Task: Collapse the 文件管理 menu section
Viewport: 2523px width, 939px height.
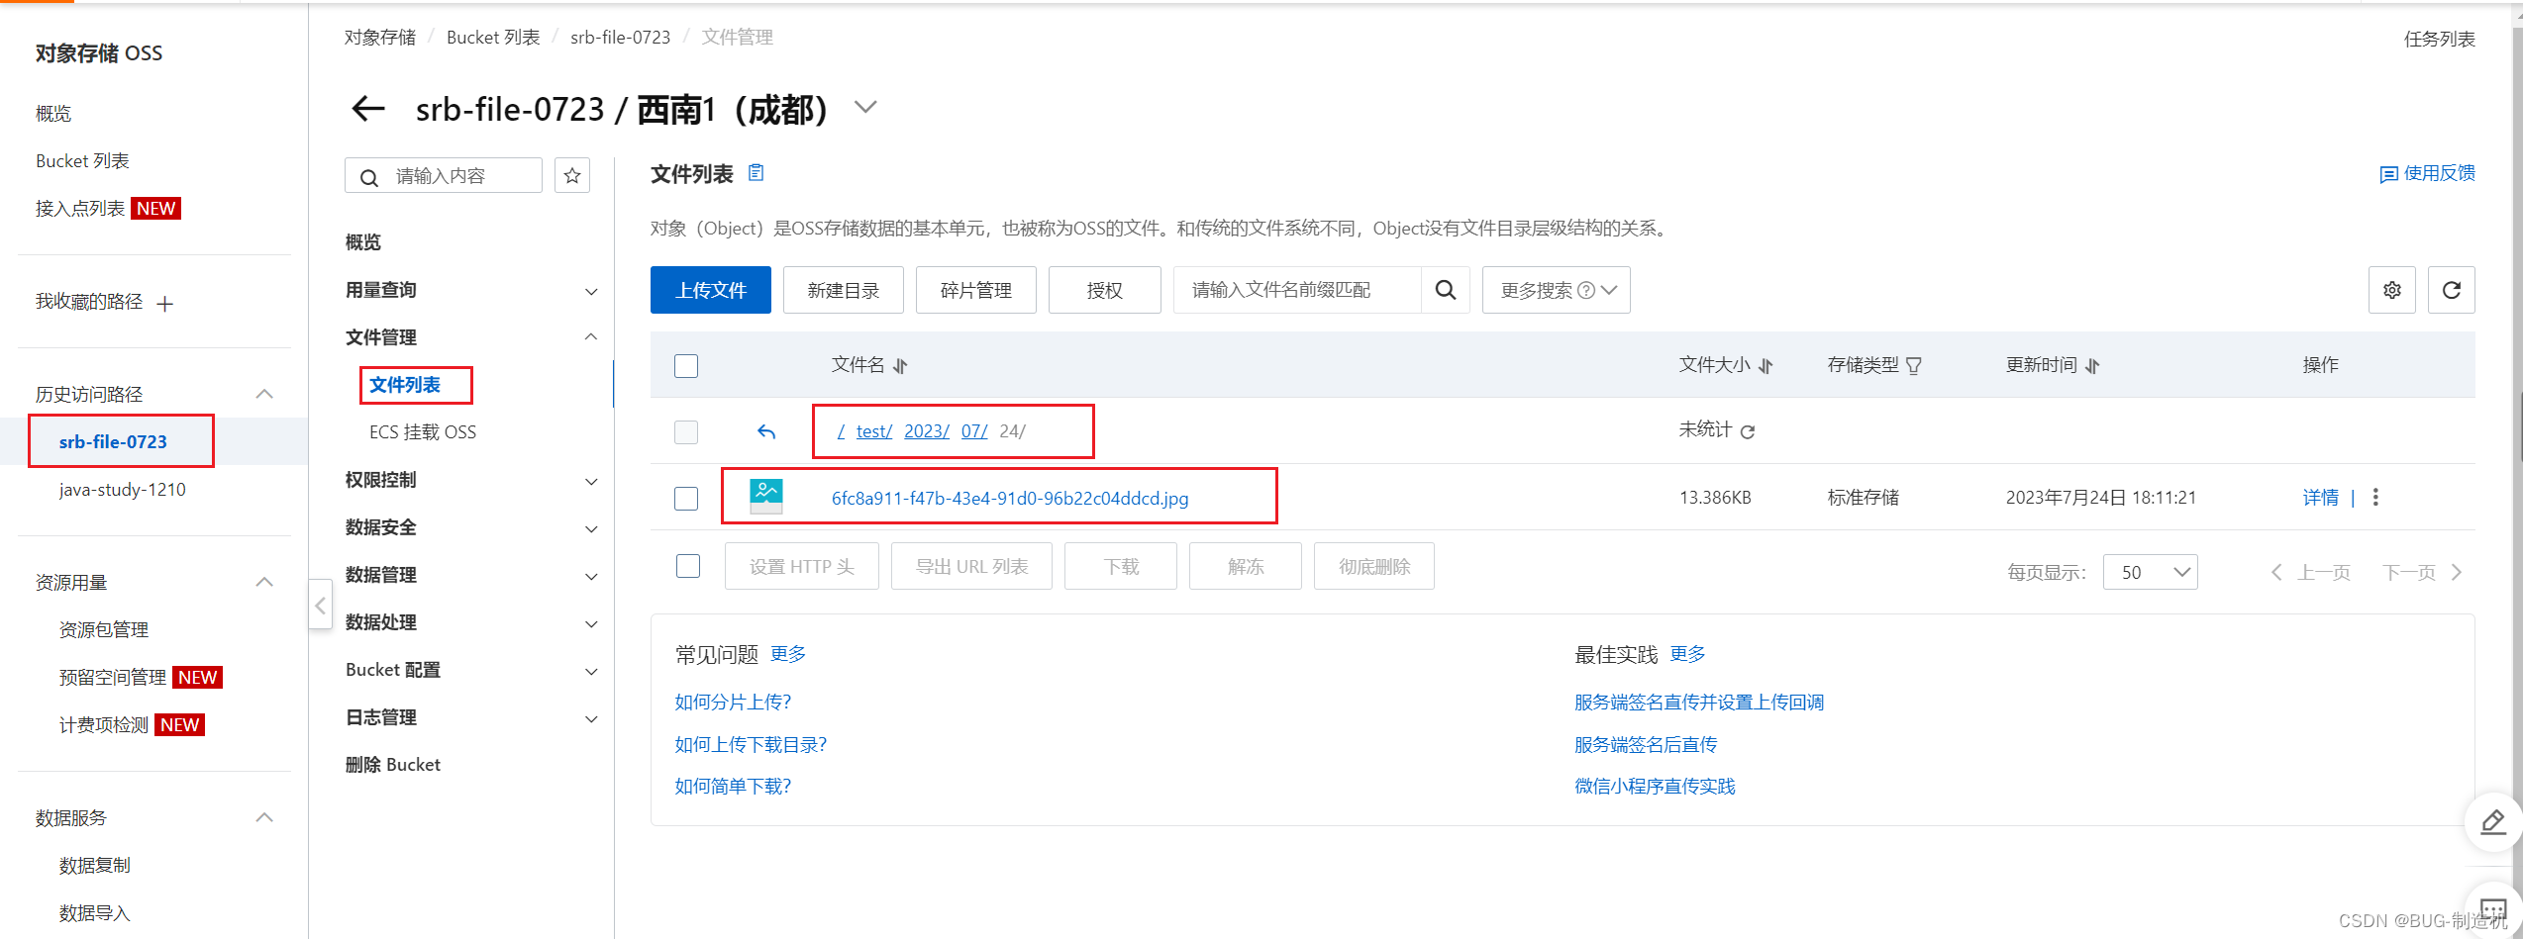Action: (591, 337)
